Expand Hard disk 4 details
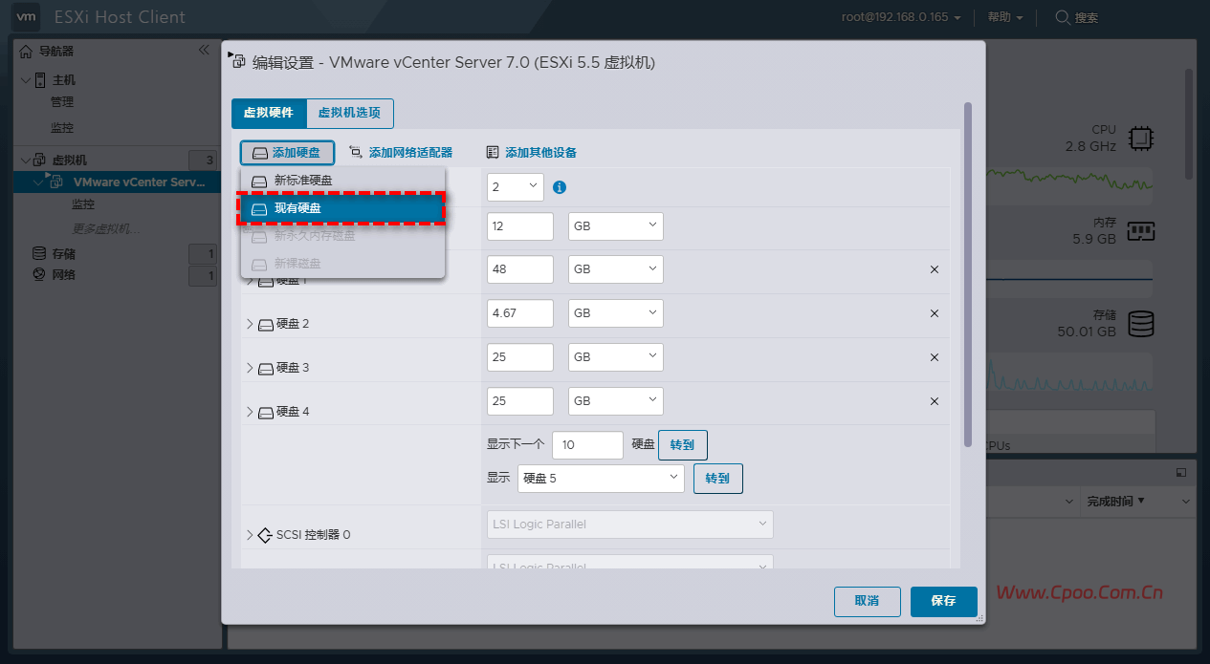Image resolution: width=1210 pixels, height=664 pixels. pyautogui.click(x=250, y=412)
